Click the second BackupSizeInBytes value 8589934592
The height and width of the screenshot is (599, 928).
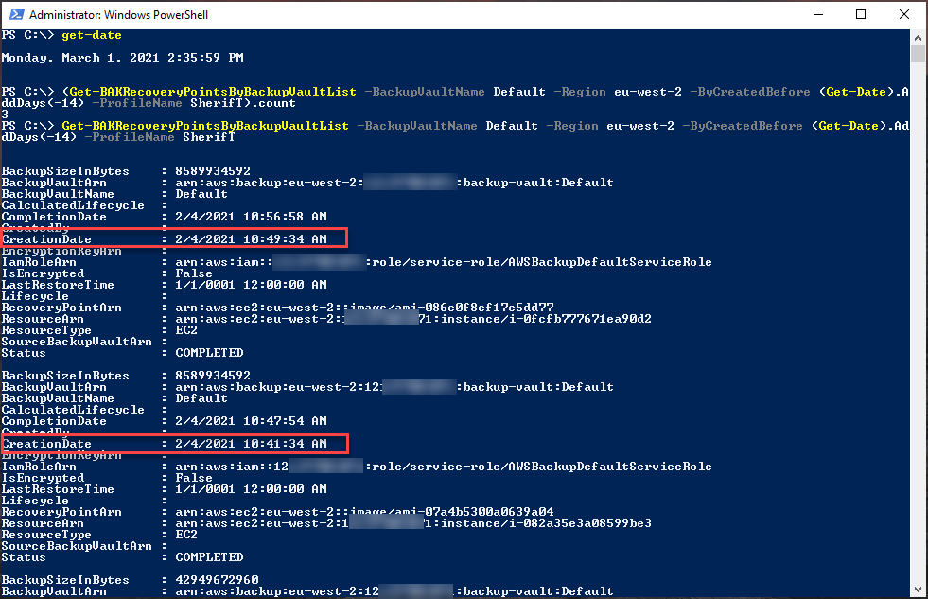click(213, 376)
